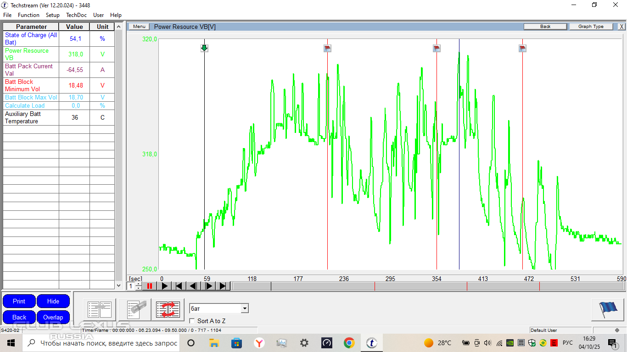Jump to the end of recording
The width and height of the screenshot is (627, 352).
coord(223,286)
